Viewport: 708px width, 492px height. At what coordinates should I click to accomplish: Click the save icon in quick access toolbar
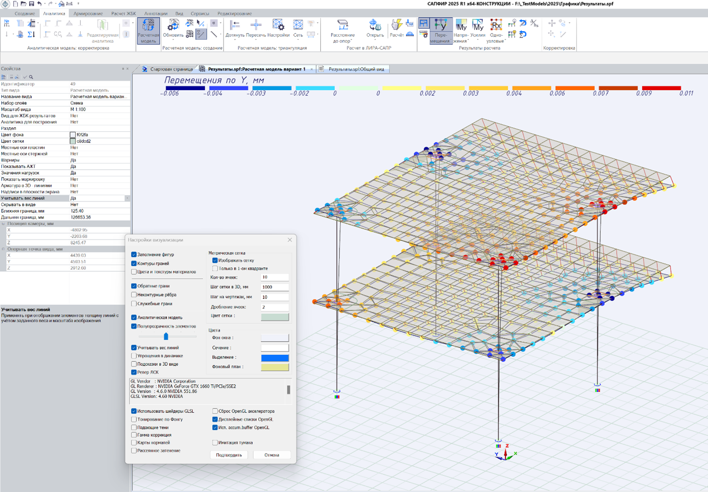point(31,4)
